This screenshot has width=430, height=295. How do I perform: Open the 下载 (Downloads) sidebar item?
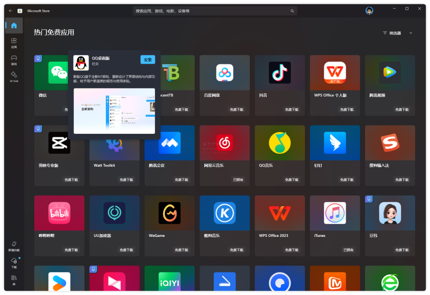pyautogui.click(x=14, y=263)
